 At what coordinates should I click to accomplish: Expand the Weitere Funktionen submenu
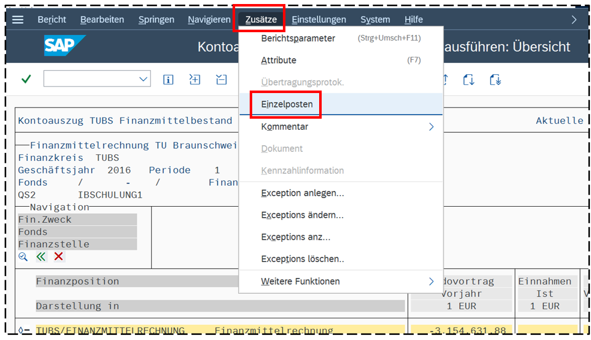[431, 282]
